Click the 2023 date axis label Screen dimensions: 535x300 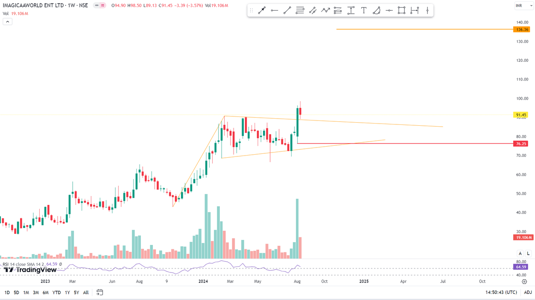[x=45, y=281]
